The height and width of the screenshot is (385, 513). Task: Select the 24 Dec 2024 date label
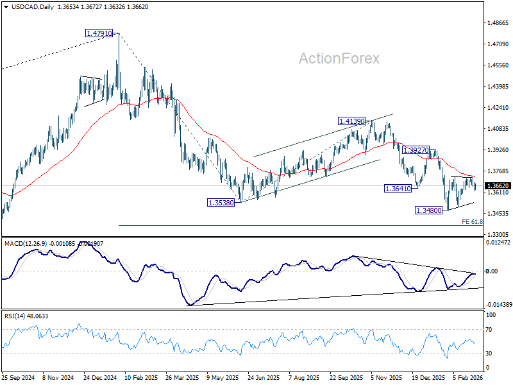tap(100, 377)
